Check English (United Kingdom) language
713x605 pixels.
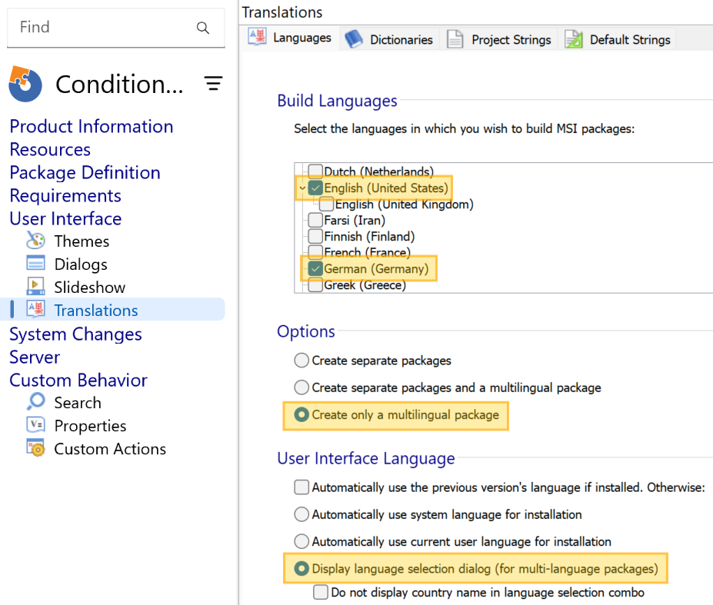coord(326,204)
